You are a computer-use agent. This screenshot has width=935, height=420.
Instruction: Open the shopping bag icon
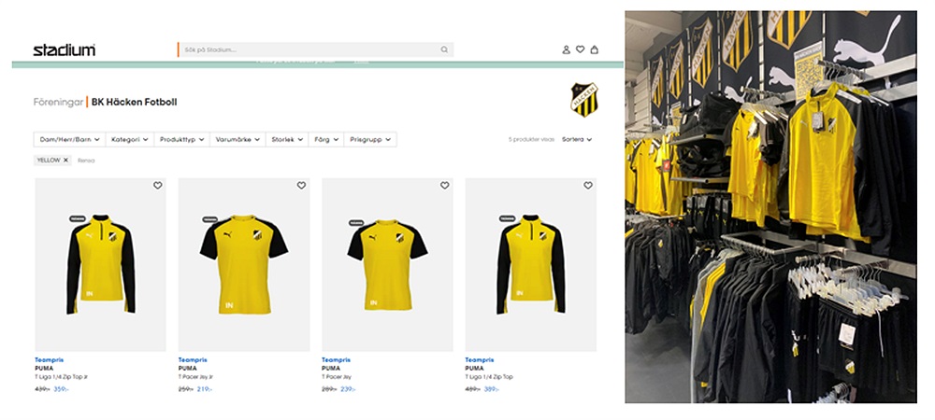coord(594,50)
